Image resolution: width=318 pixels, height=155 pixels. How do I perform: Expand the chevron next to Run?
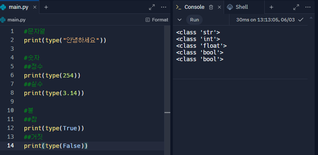(x=179, y=20)
